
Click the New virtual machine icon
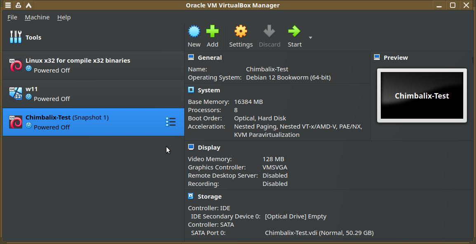click(x=194, y=32)
